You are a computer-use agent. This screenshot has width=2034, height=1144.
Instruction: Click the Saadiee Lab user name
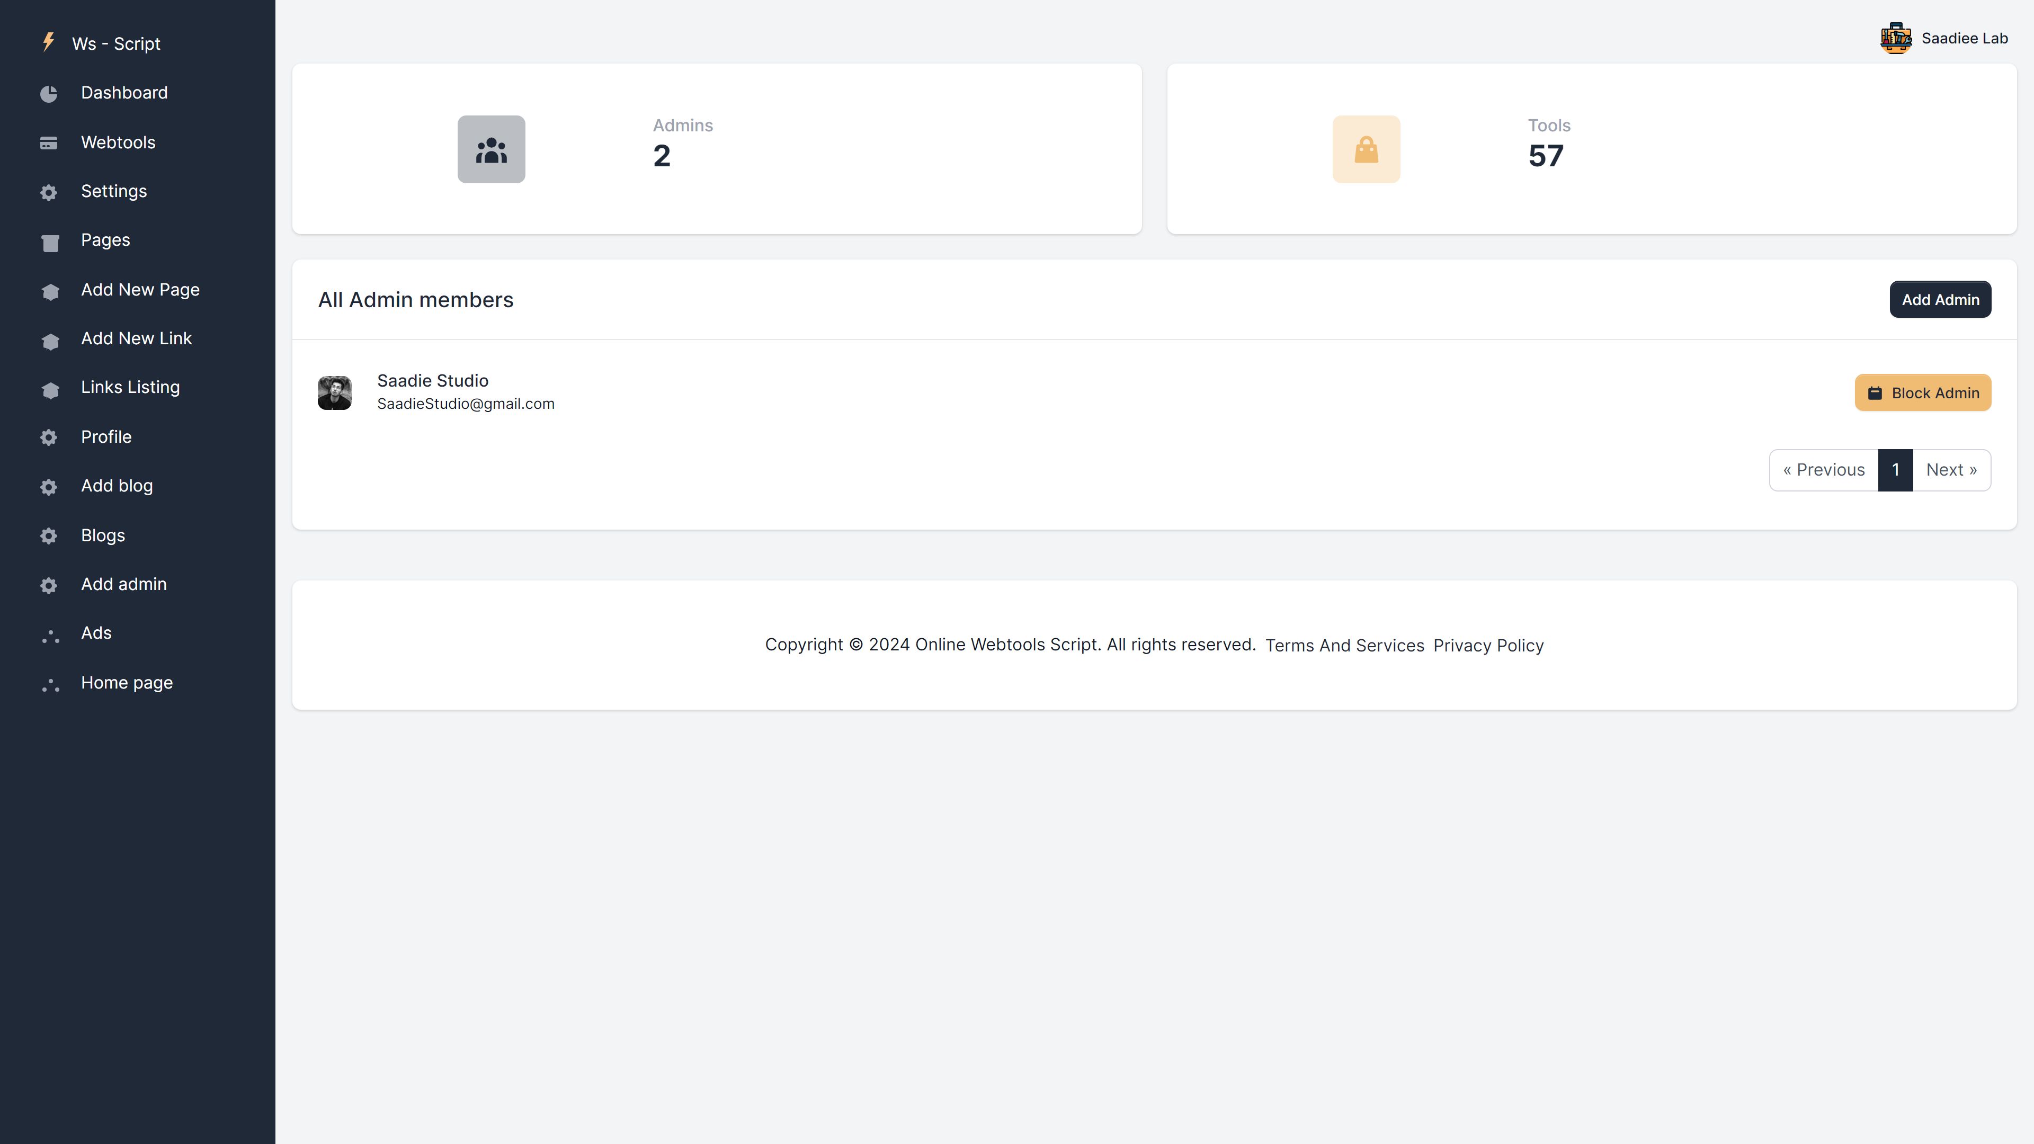pos(1965,38)
